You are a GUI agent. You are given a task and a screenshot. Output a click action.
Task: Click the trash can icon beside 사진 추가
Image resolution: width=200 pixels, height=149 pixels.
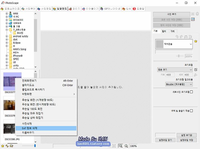(x=197, y=14)
